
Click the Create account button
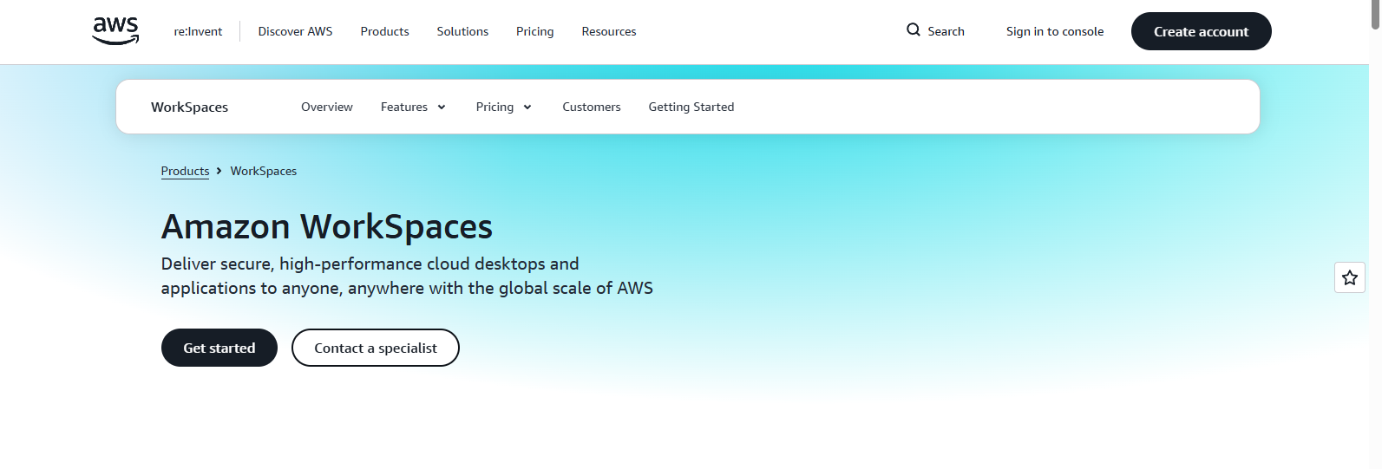(x=1201, y=31)
